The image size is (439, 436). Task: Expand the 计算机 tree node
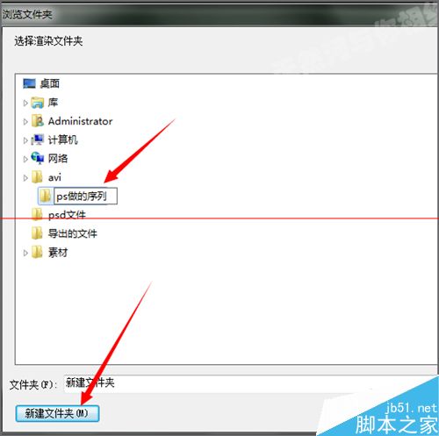tap(25, 140)
